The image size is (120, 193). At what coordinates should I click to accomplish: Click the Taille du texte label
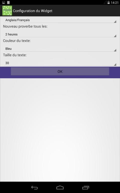(15, 55)
